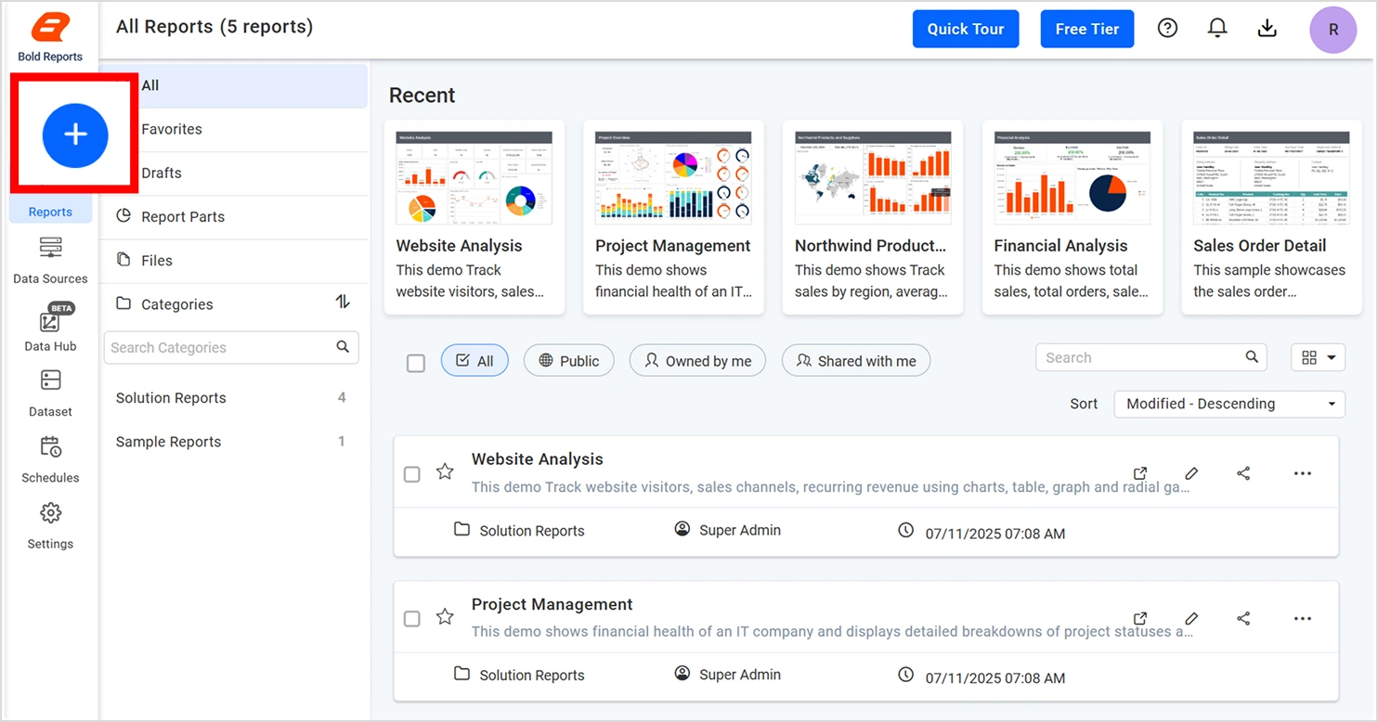1378x722 pixels.
Task: Open Data Hub beta section
Action: [50, 329]
